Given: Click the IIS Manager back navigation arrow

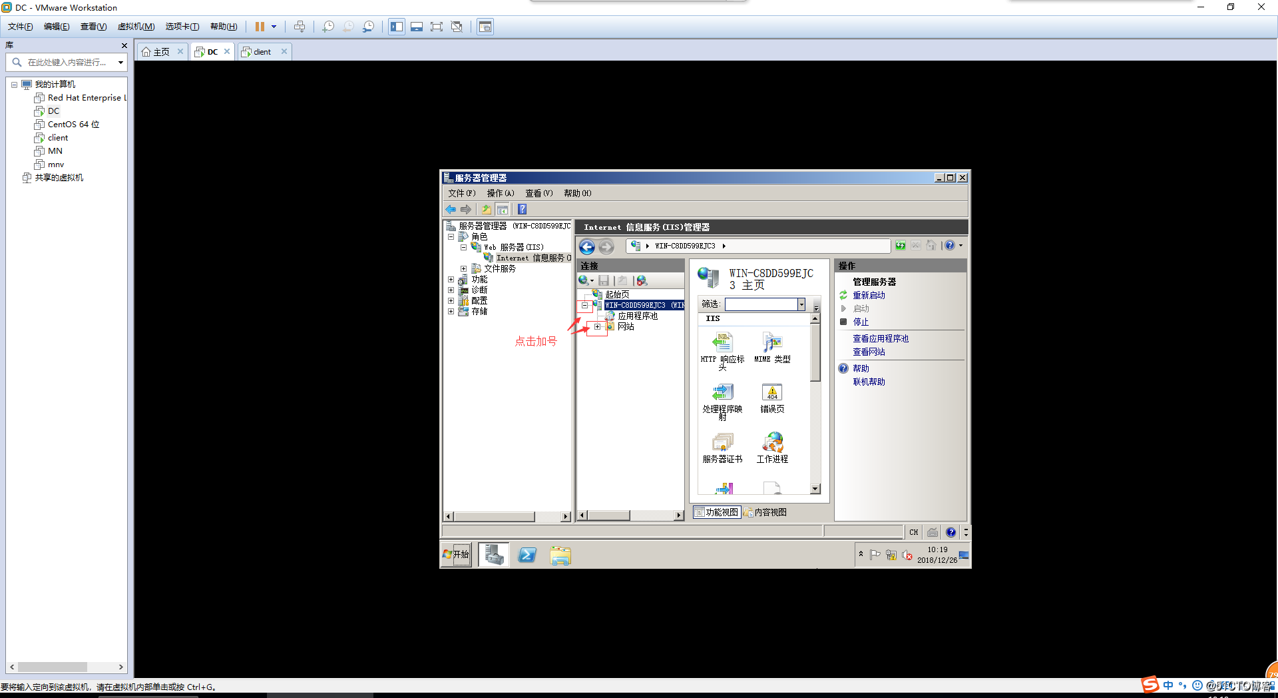Looking at the screenshot, I should click(x=586, y=247).
